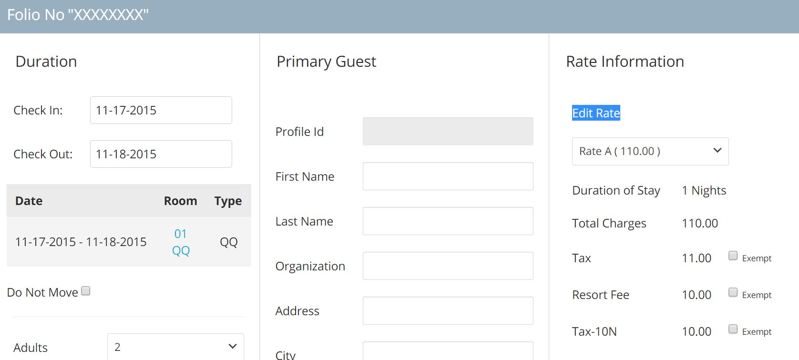Click the Check In date field

coord(161,110)
